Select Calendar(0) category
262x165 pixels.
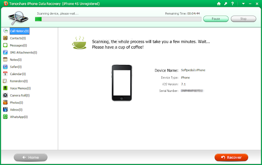tap(18, 74)
